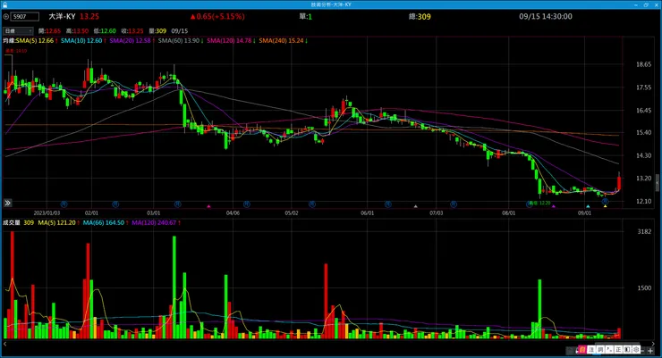Zoom in chart with plus button
Screen dimensions: 662x358
[x=650, y=351]
